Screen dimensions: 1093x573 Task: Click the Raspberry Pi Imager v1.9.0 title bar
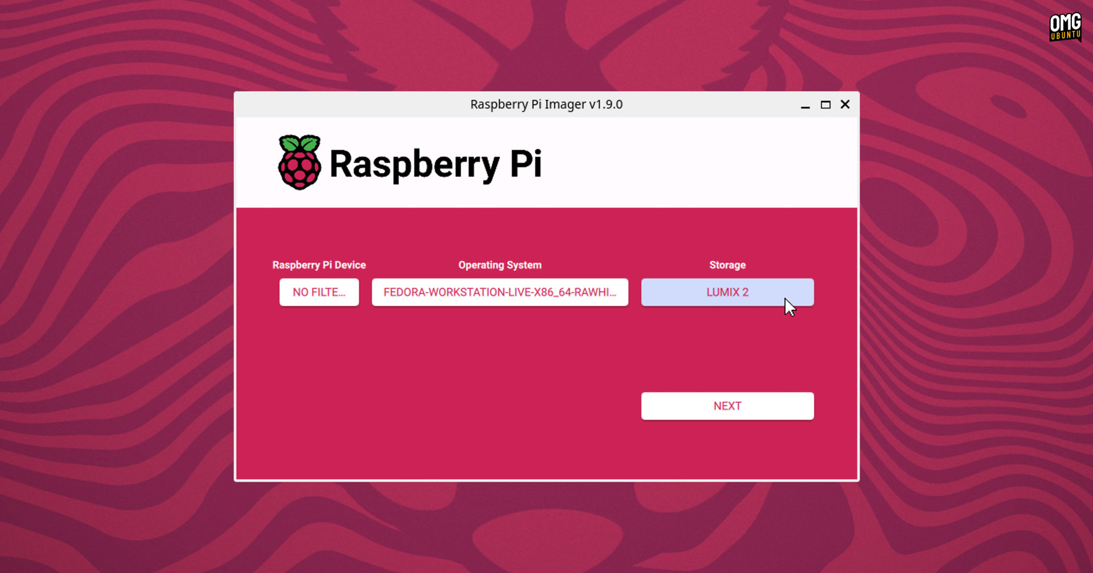coord(546,105)
